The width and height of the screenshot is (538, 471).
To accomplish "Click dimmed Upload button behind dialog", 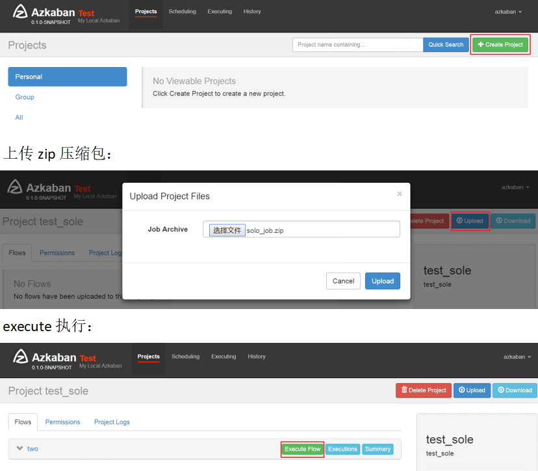I will [470, 221].
